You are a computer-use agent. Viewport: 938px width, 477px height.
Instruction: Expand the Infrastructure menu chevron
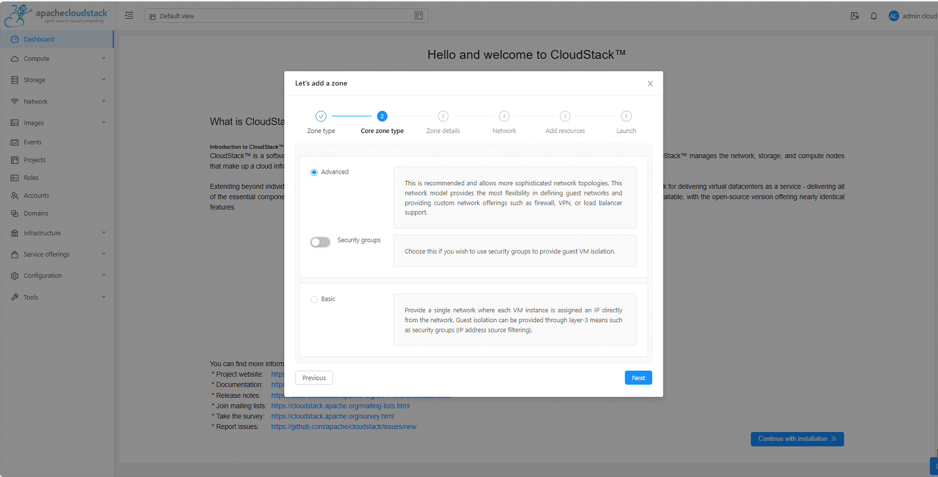tap(104, 233)
